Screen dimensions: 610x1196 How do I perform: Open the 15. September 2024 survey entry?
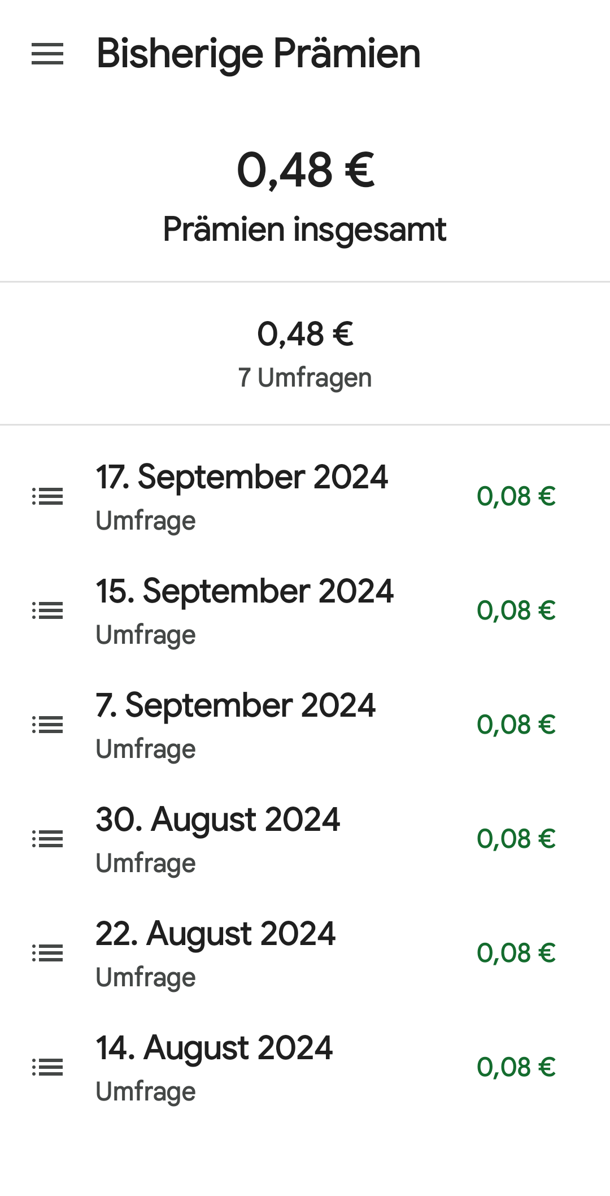point(244,592)
